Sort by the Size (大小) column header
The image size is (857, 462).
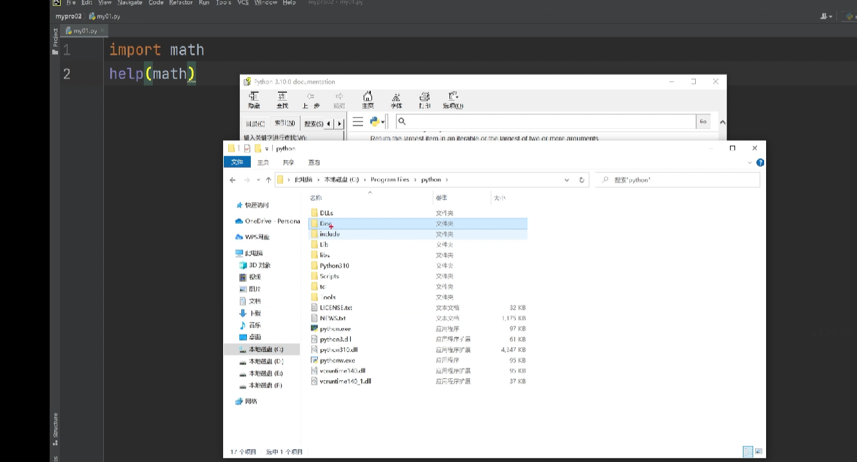click(x=500, y=198)
